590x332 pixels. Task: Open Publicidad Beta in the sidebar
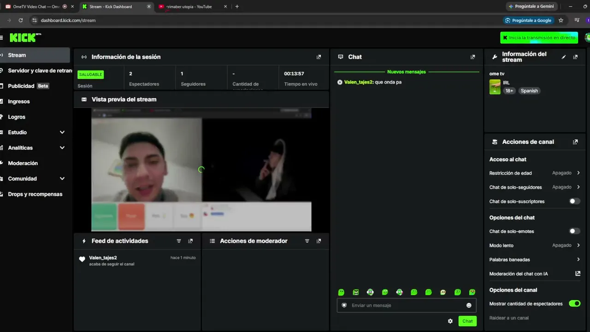coord(35,86)
